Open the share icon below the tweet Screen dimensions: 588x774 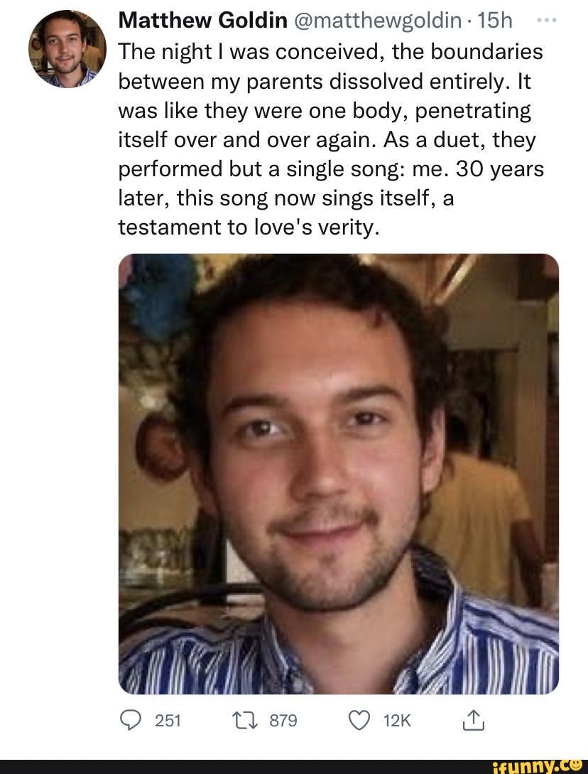tap(472, 721)
